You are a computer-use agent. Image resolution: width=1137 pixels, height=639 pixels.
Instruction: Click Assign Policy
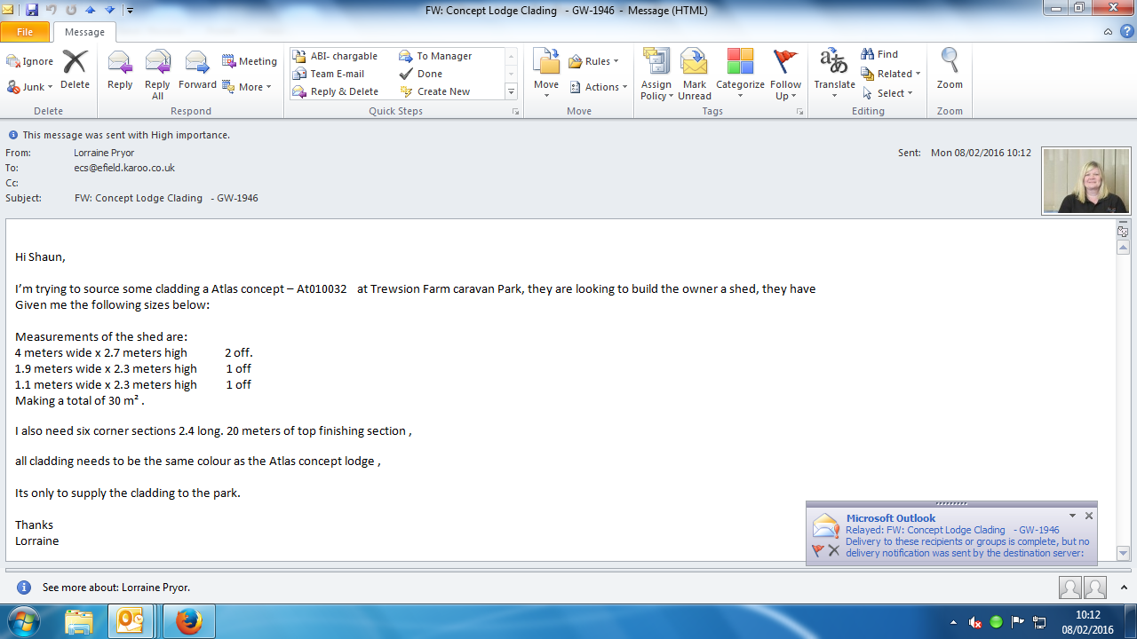tap(656, 75)
